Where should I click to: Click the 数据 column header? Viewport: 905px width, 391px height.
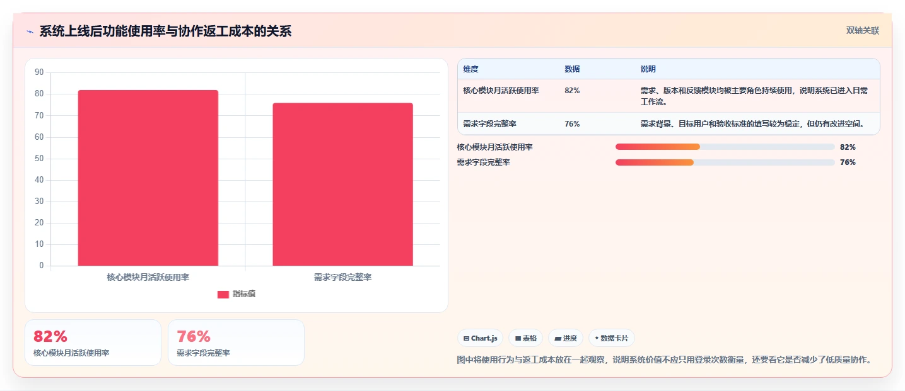(572, 69)
